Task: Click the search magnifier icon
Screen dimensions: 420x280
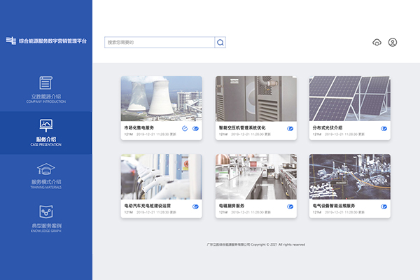Action: click(220, 43)
